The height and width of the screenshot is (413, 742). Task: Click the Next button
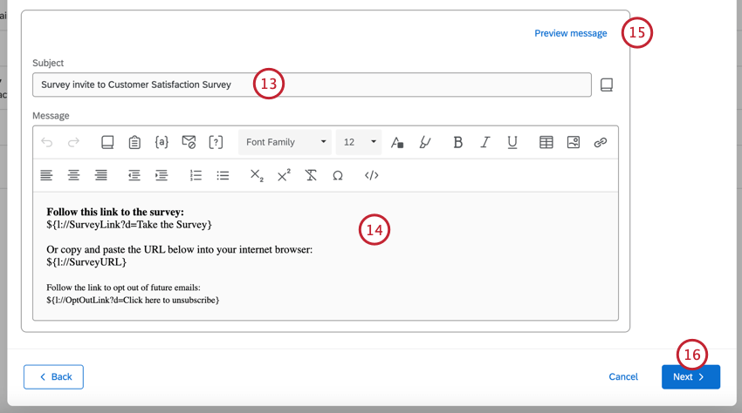click(690, 376)
